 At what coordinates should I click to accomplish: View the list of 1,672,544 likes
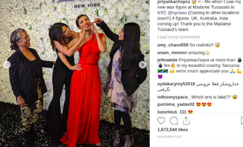pyautogui.click(x=173, y=130)
